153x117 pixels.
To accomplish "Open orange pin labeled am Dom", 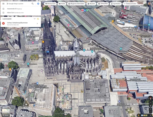I will (x=43, y=42).
